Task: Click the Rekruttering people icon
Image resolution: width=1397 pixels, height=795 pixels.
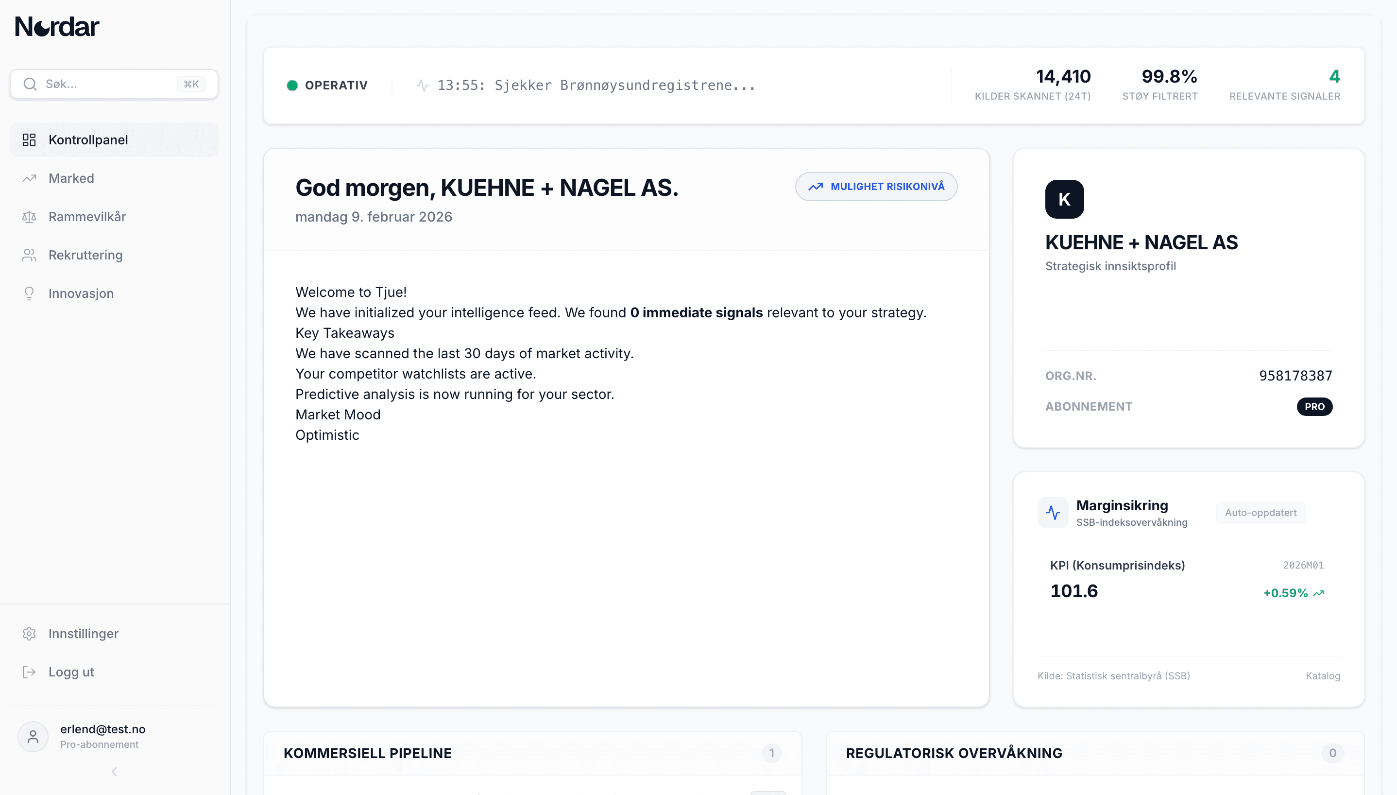Action: (30, 255)
